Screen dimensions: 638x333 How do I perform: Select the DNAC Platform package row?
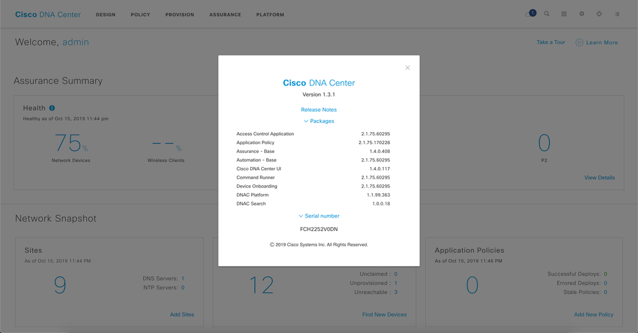(314, 195)
